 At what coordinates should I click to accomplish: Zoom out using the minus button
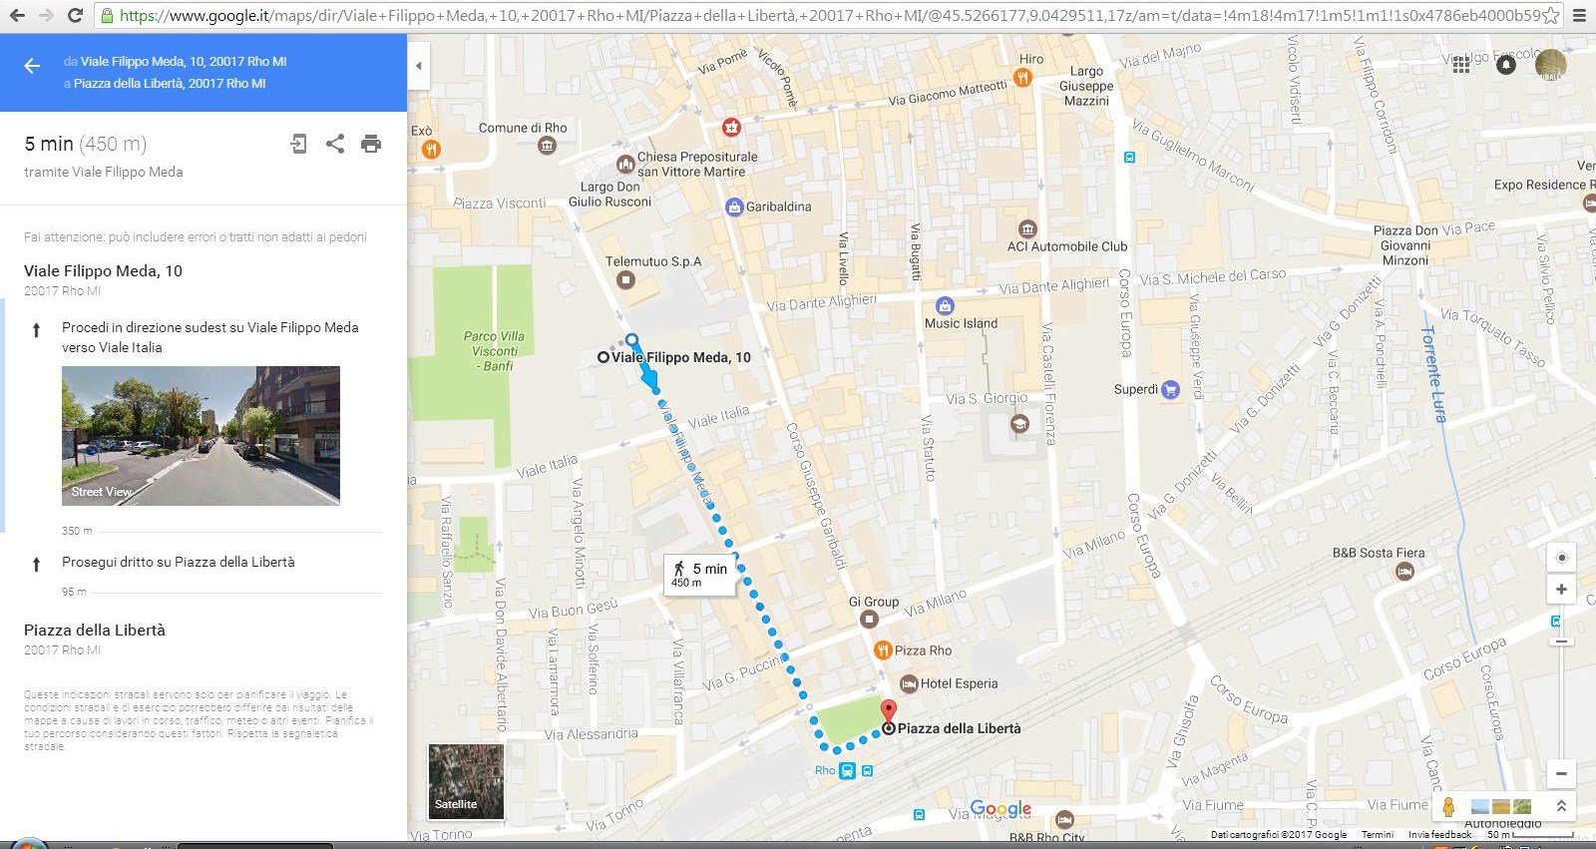1561,773
